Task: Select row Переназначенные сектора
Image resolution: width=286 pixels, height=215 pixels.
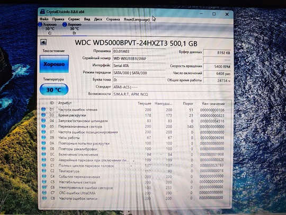Action: [x=136, y=126]
